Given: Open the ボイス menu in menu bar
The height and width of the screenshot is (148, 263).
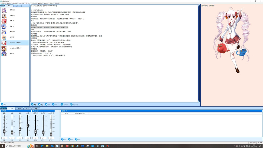Looking at the screenshot, I should pos(28,3).
